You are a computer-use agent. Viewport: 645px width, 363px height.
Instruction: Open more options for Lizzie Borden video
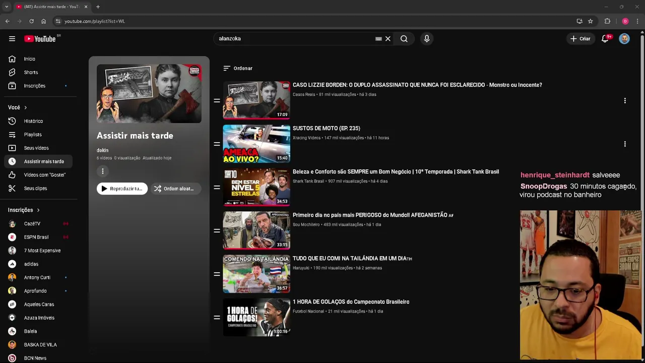pos(625,101)
